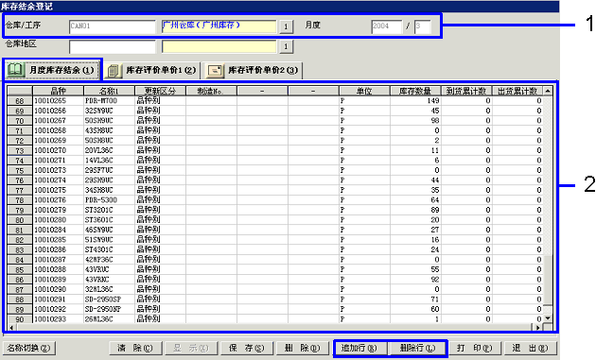Click cell PDR-5300
Viewport: 596px width, 360px height.
109,200
